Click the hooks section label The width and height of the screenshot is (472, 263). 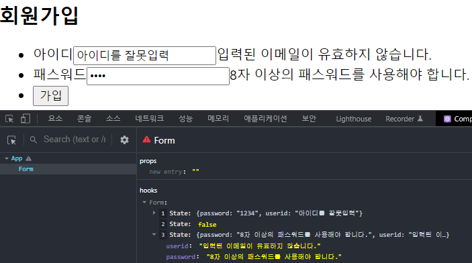148,190
